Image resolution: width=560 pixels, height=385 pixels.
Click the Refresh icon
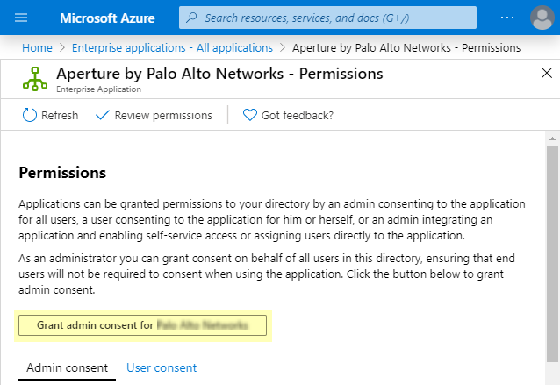(29, 115)
